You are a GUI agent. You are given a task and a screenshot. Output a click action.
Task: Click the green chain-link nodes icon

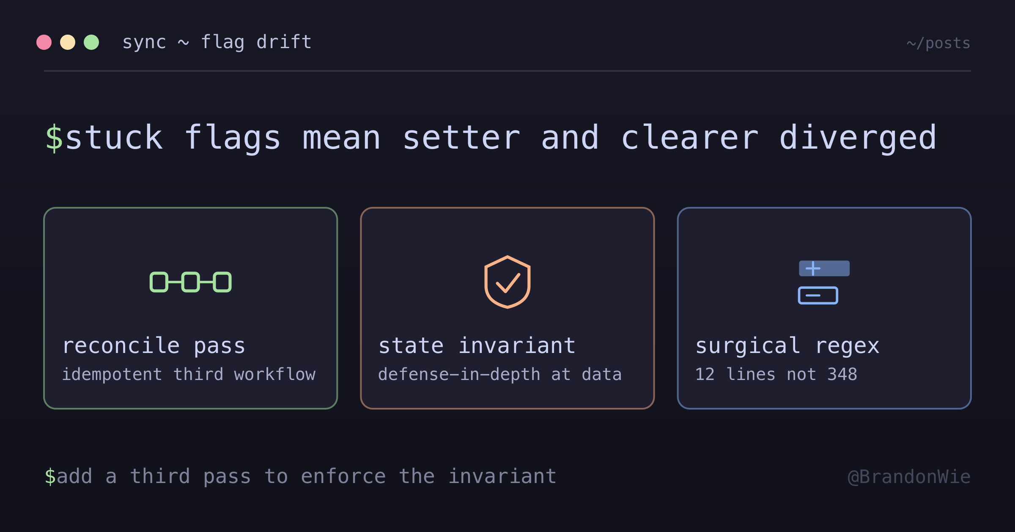click(191, 282)
